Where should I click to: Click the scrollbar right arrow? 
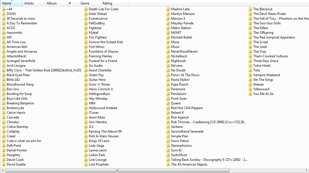click(307, 170)
